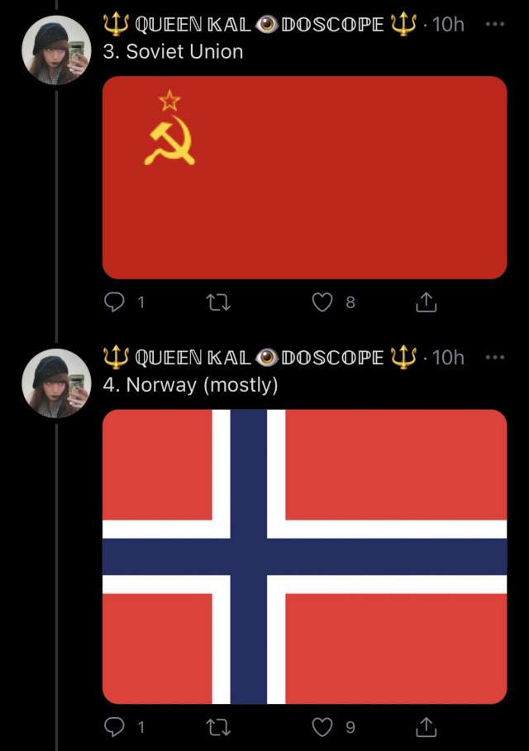Open QUEEN KAL DOSCOPE name on second tweet

tap(260, 358)
